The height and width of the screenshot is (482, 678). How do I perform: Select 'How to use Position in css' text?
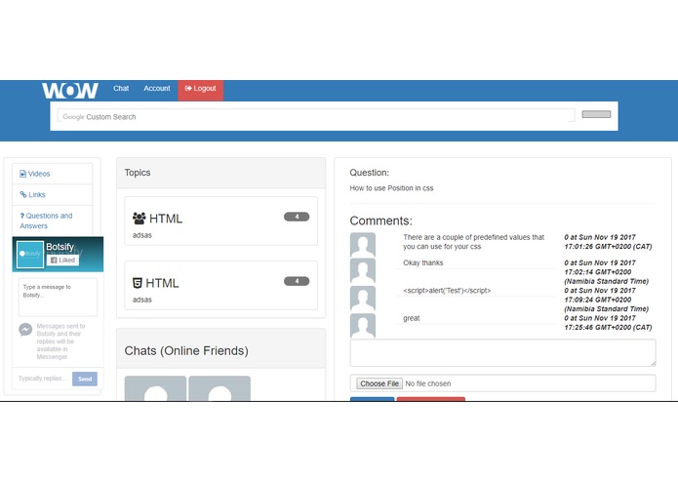tap(391, 188)
